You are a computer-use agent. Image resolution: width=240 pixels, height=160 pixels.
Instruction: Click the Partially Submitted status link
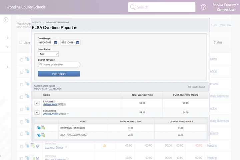219,121
